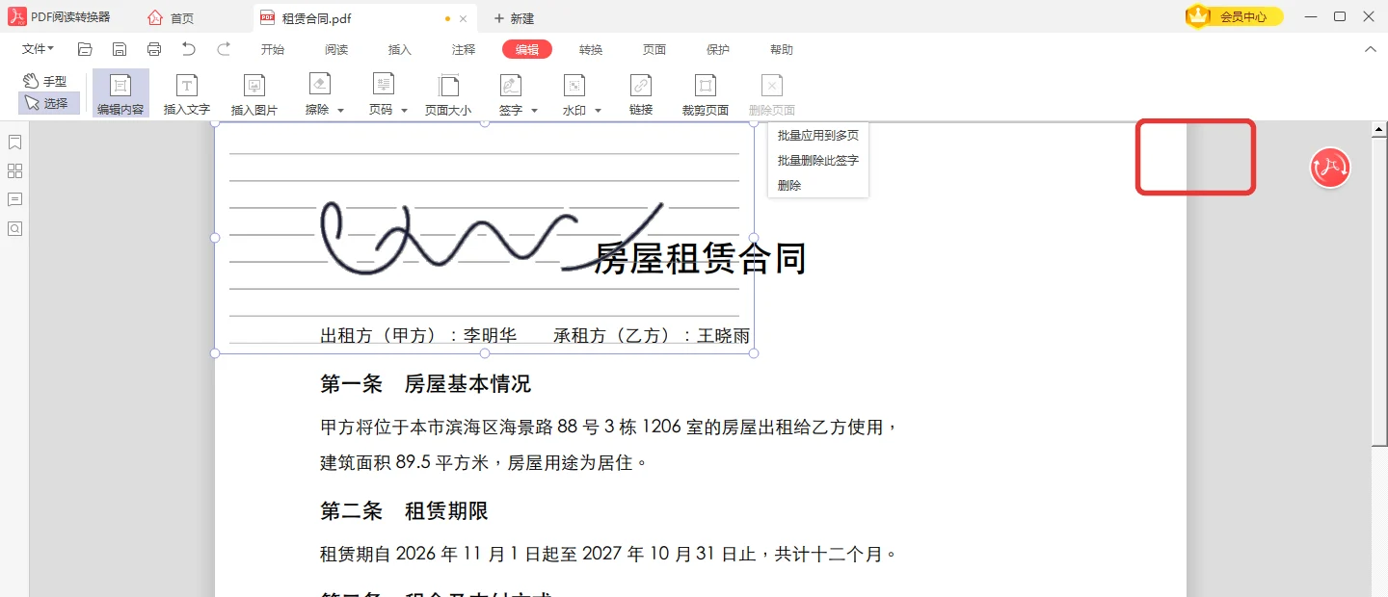Expand the Watermark (水印) dropdown arrow
The width and height of the screenshot is (1388, 597).
pyautogui.click(x=598, y=111)
